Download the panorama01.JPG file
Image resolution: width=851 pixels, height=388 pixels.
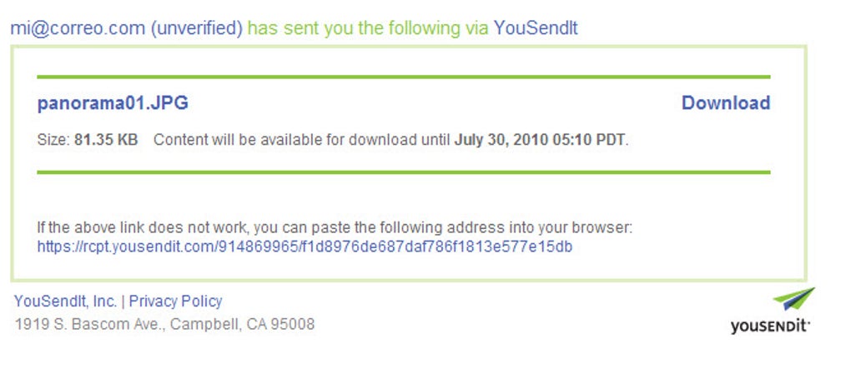pyautogui.click(x=725, y=103)
